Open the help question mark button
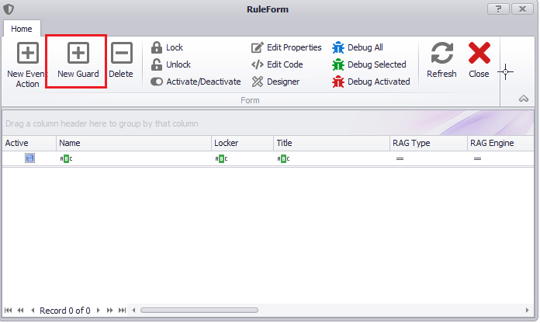 click(x=498, y=9)
